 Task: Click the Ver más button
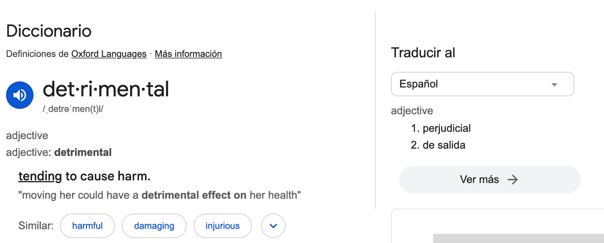[490, 179]
